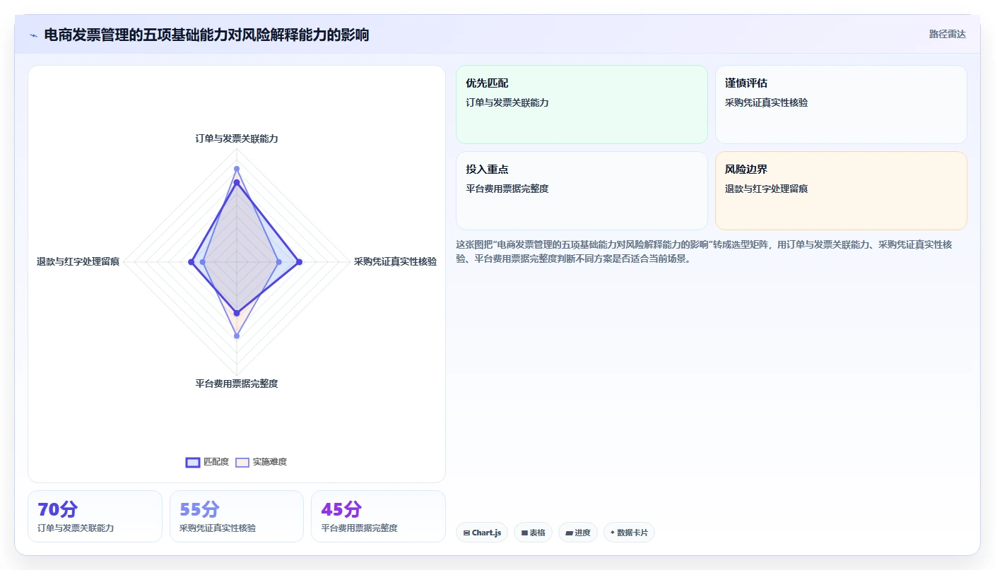Open the 55分 采购凭证真实性核验 stat card
This screenshot has height=570, width=995.
(237, 516)
